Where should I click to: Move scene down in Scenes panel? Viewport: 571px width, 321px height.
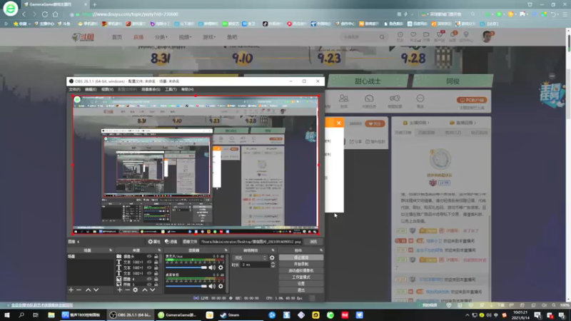96,290
